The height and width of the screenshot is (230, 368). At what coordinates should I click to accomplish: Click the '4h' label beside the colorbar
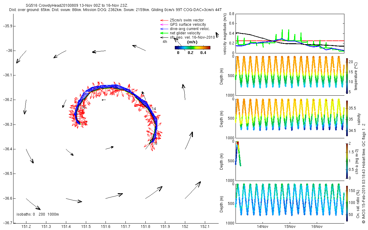(165, 42)
